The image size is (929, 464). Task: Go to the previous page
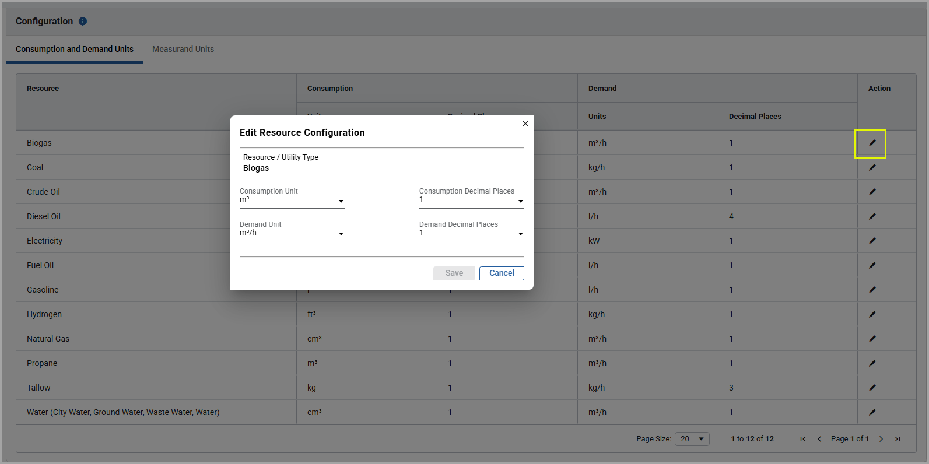[x=819, y=439]
